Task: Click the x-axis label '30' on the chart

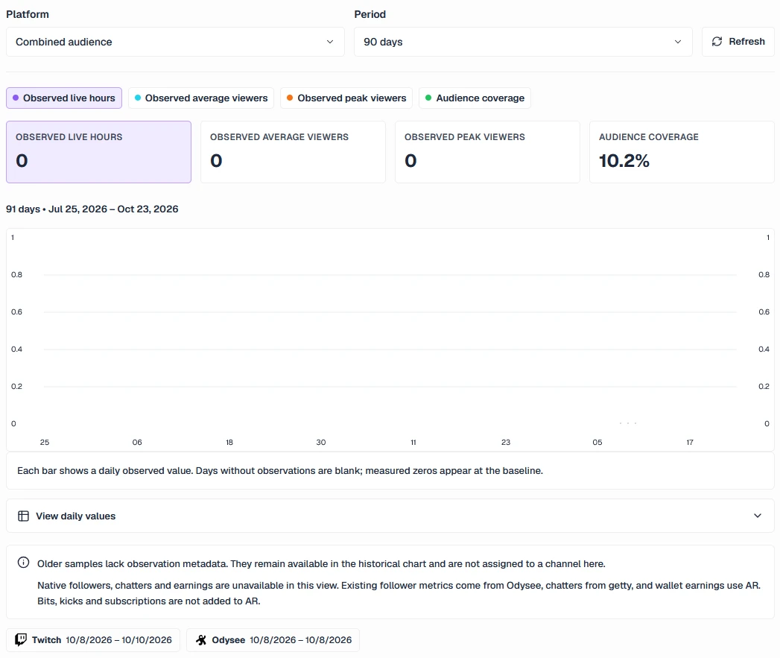Action: click(321, 443)
